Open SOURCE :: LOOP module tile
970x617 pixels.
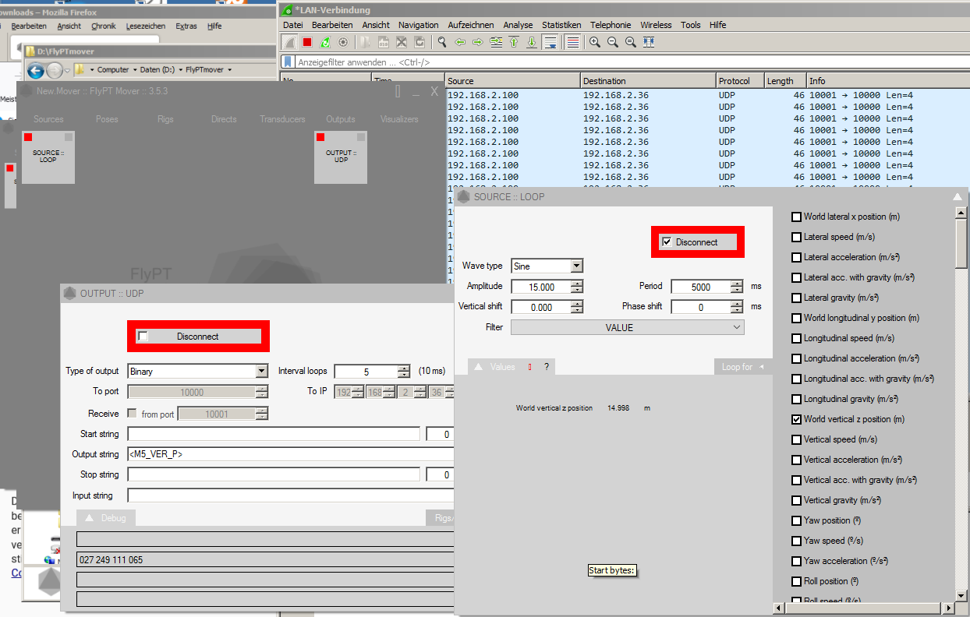point(48,157)
